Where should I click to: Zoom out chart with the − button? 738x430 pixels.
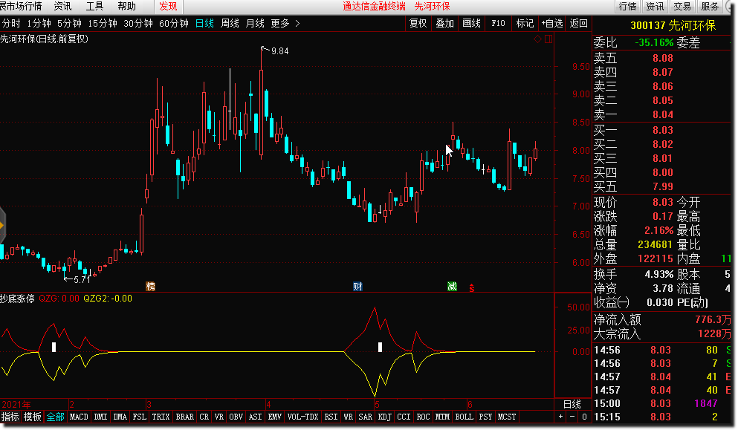tap(572, 417)
